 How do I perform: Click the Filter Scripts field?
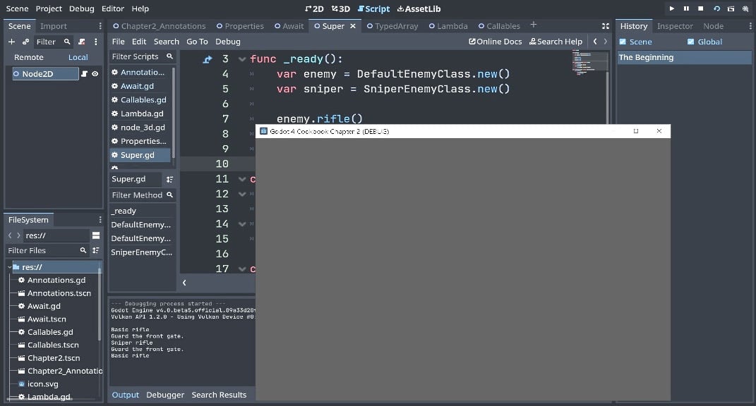pos(142,56)
